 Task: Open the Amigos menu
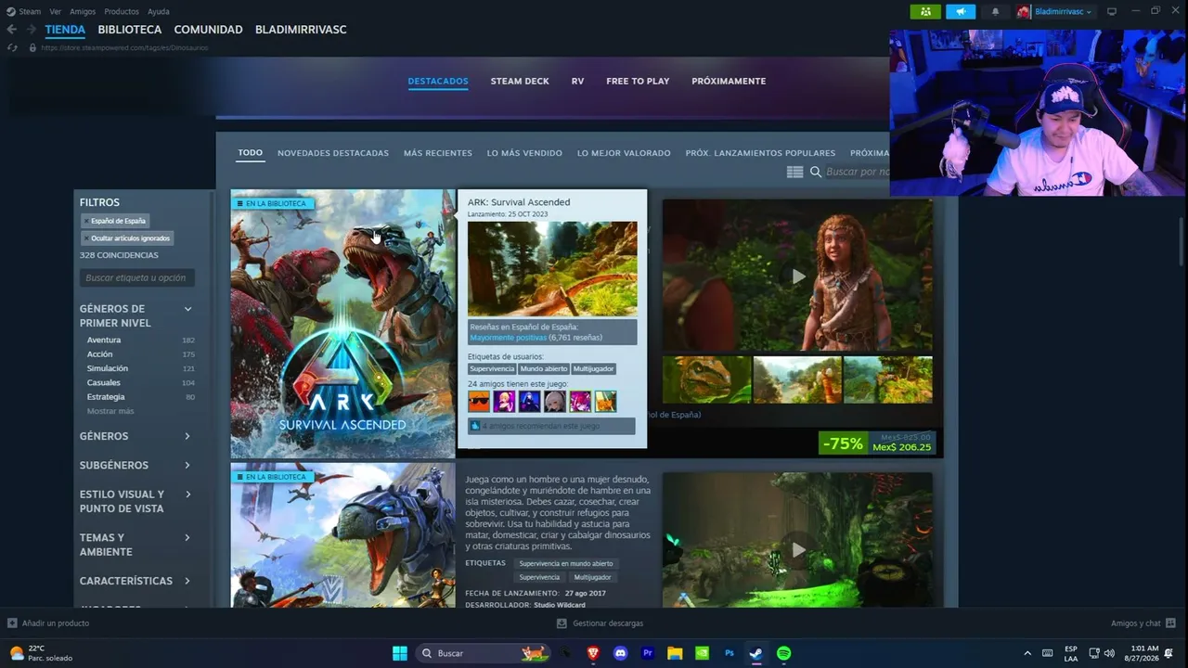click(83, 12)
